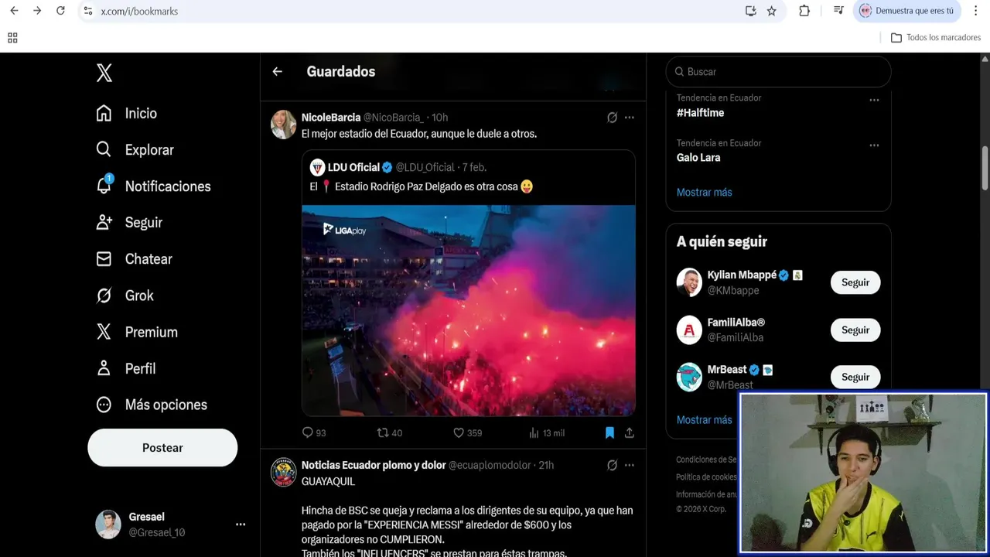This screenshot has width=990, height=557.
Task: Click Noticias Ecuador plomo y dolor name
Action: click(x=374, y=465)
